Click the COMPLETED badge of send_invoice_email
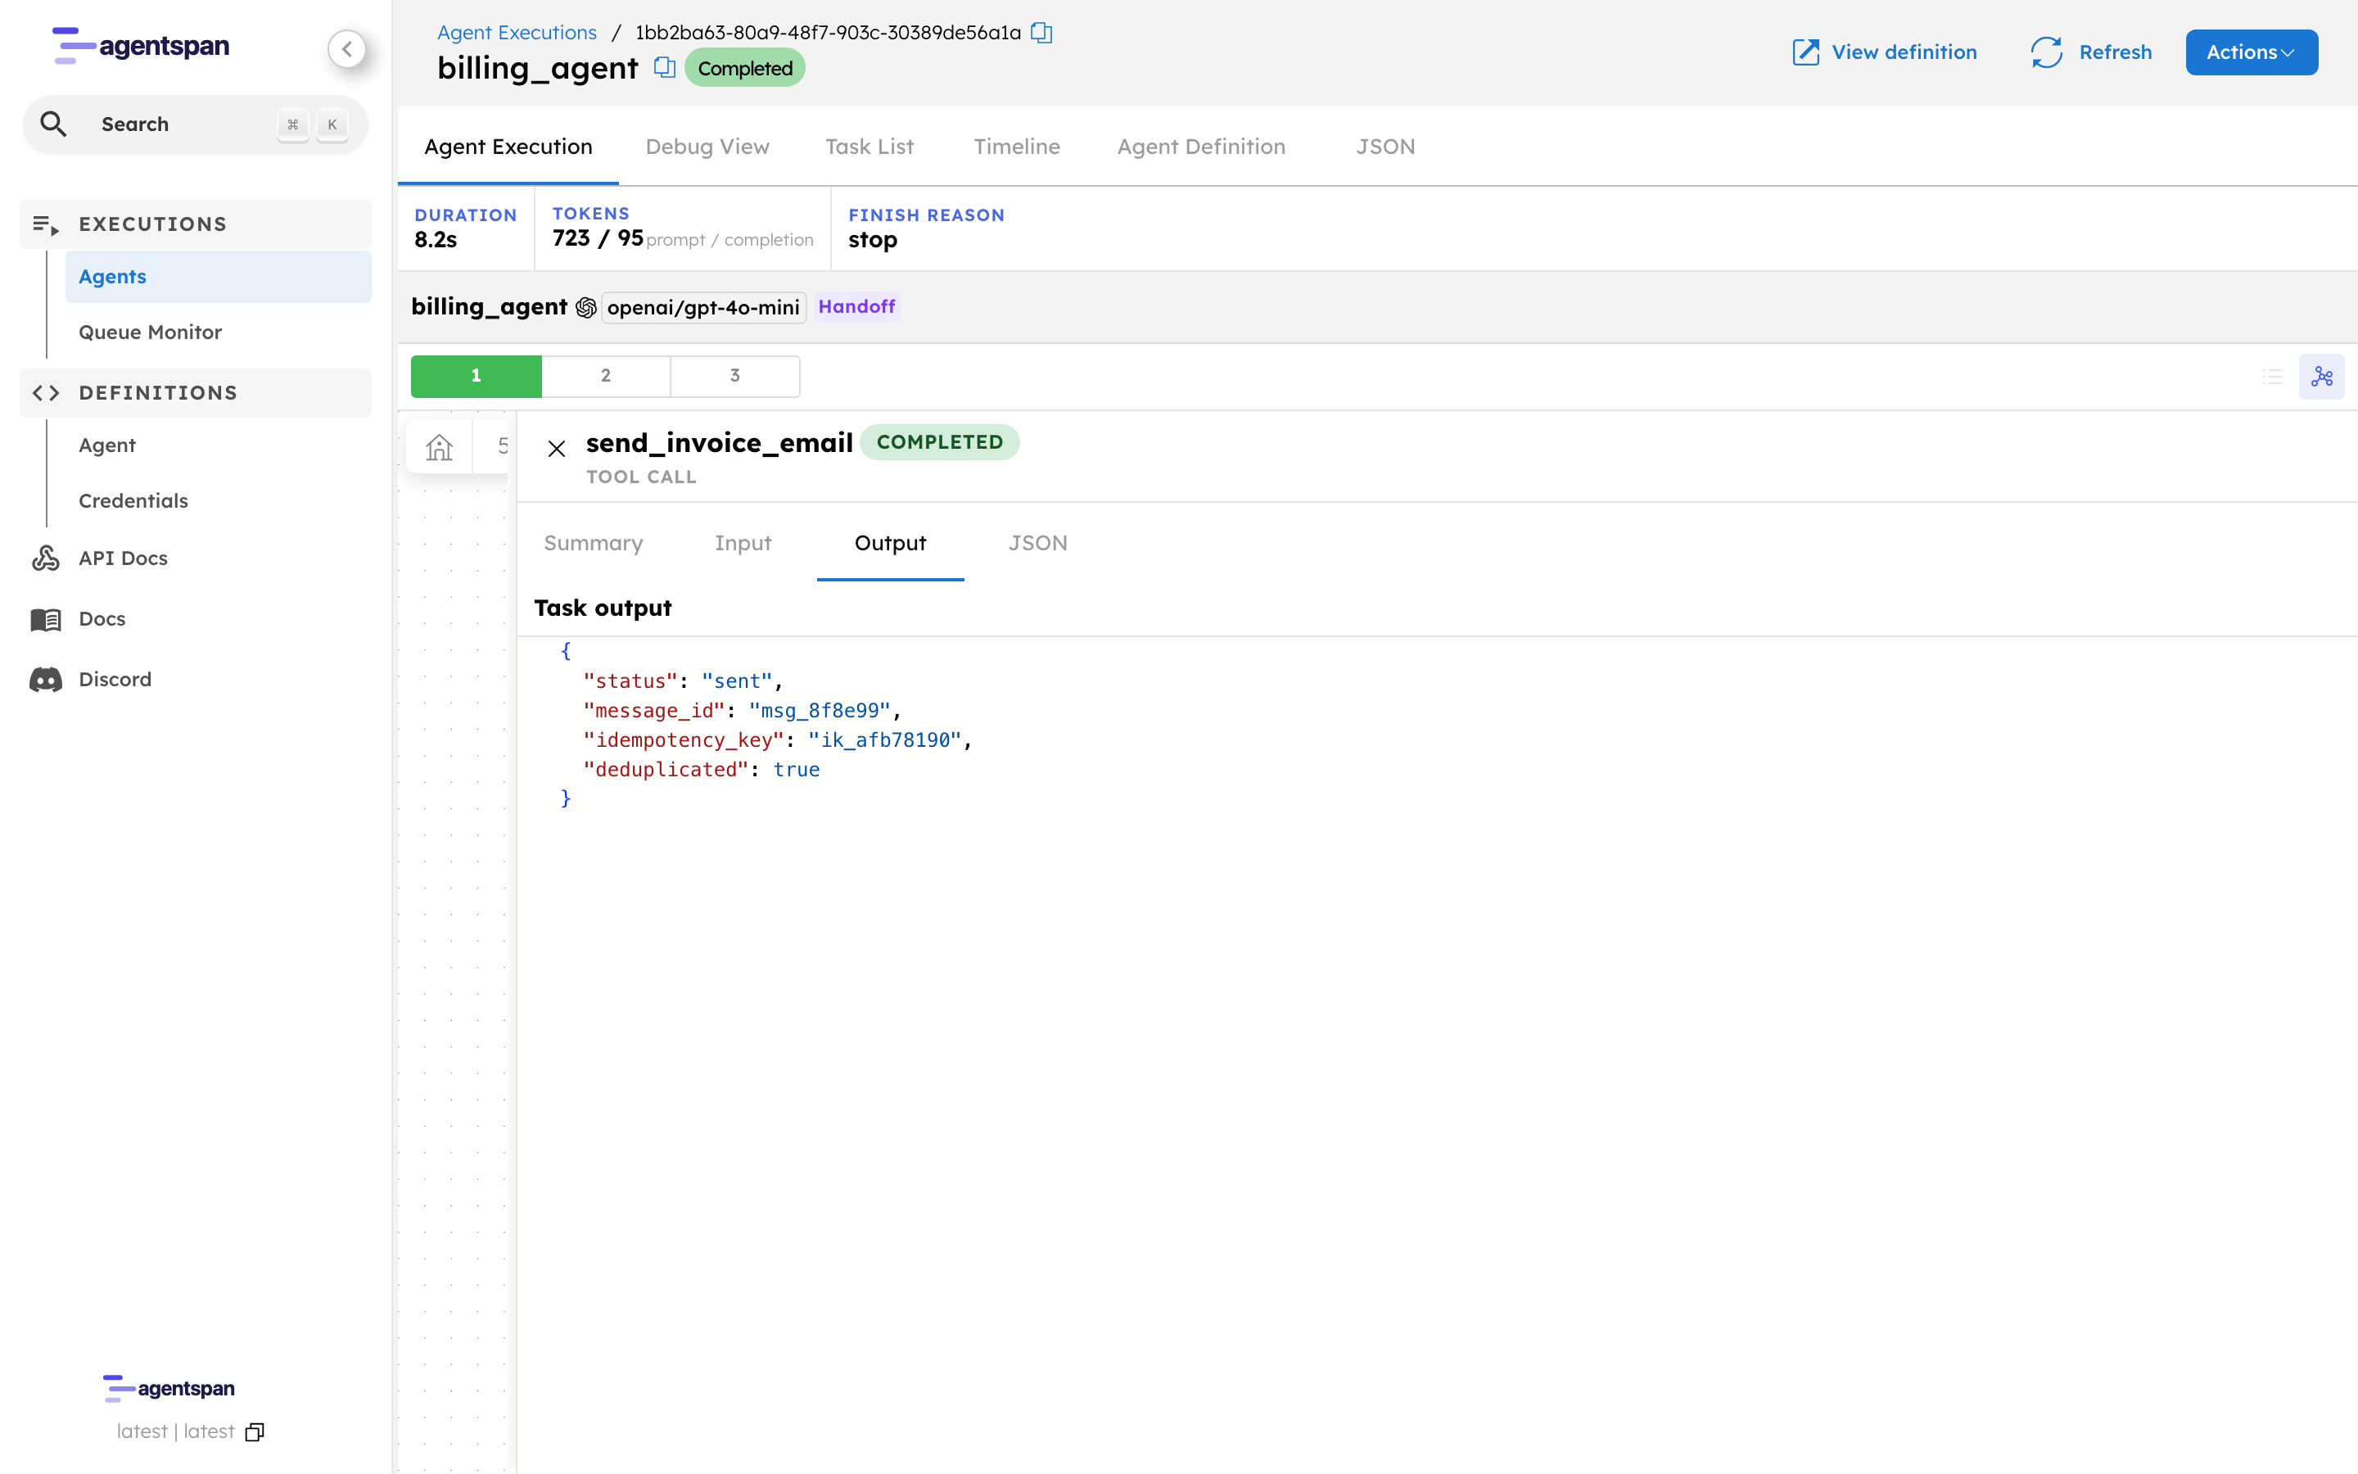Image resolution: width=2358 pixels, height=1474 pixels. coord(939,441)
